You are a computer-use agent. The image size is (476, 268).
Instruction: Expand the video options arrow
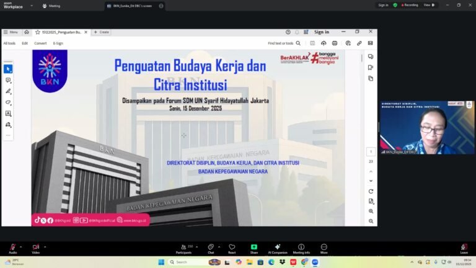(45, 246)
